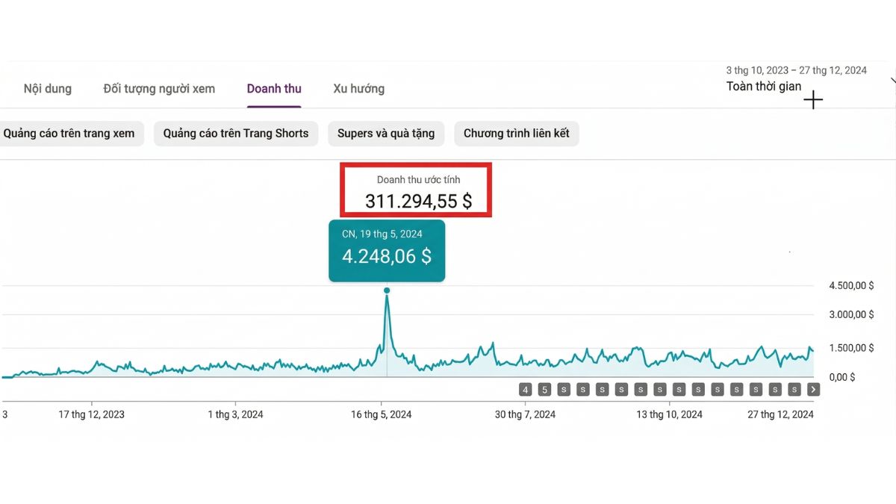Click the video marker labeled 4

point(526,389)
